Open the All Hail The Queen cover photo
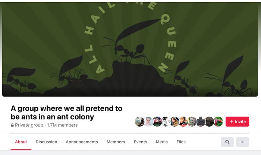 click(x=130, y=50)
